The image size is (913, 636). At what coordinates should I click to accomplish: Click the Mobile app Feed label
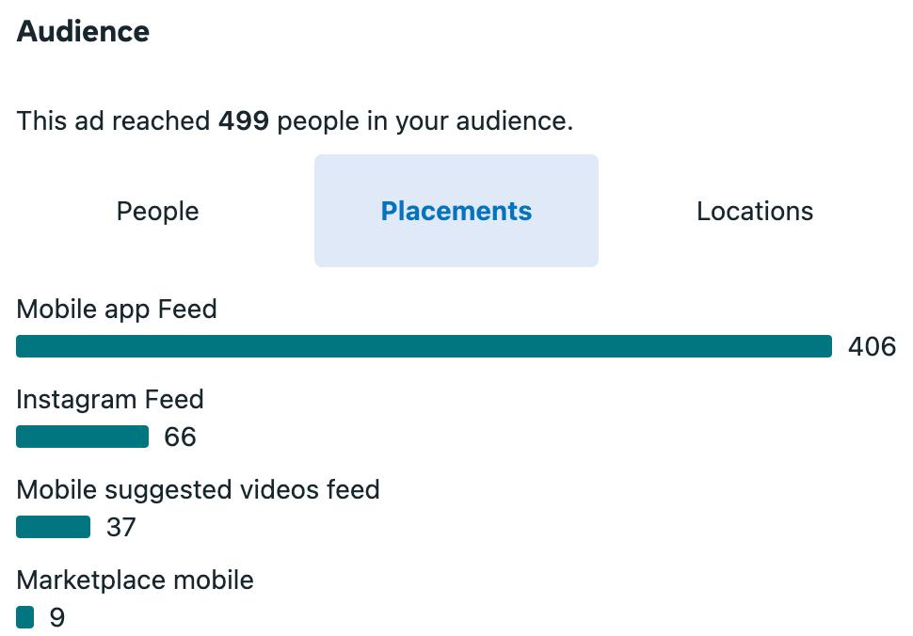(117, 309)
